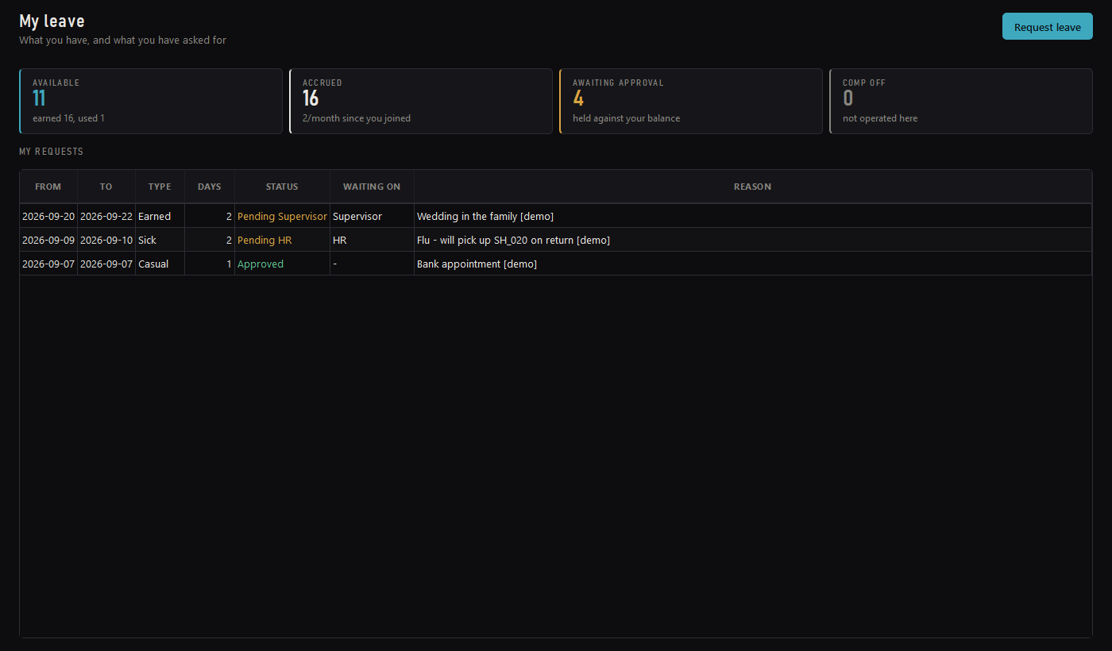Sort by the FROM column header

point(48,187)
